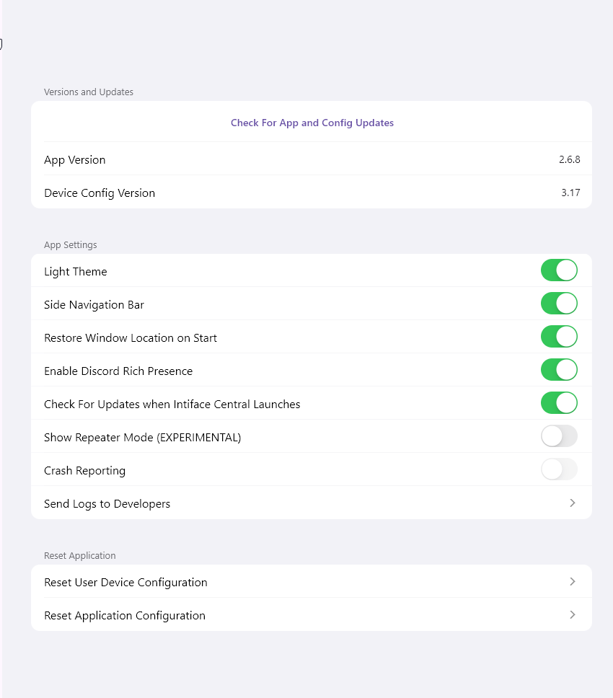613x698 pixels.
Task: Turn off update check on launch toggle
Action: click(x=559, y=403)
